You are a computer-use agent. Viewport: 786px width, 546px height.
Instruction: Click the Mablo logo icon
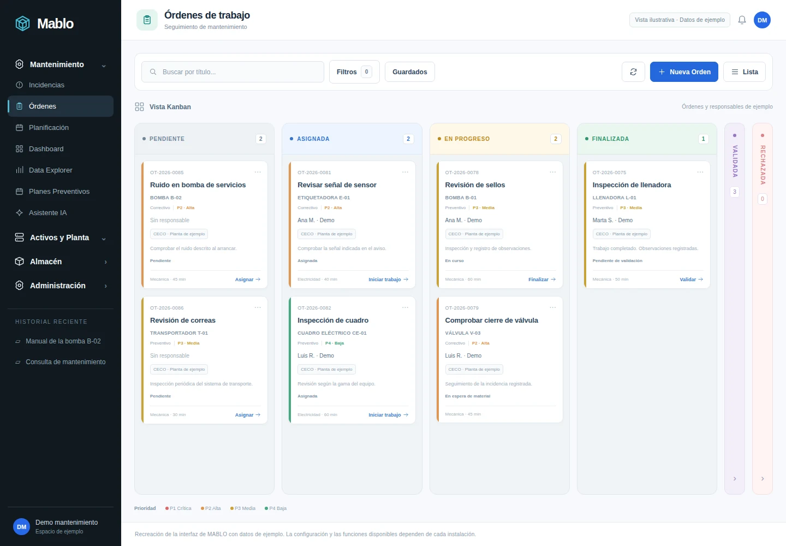(22, 23)
